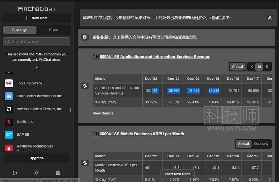Click the 136,961 revenue cell
Viewport: 279px width, 182px height.
pyautogui.click(x=172, y=90)
